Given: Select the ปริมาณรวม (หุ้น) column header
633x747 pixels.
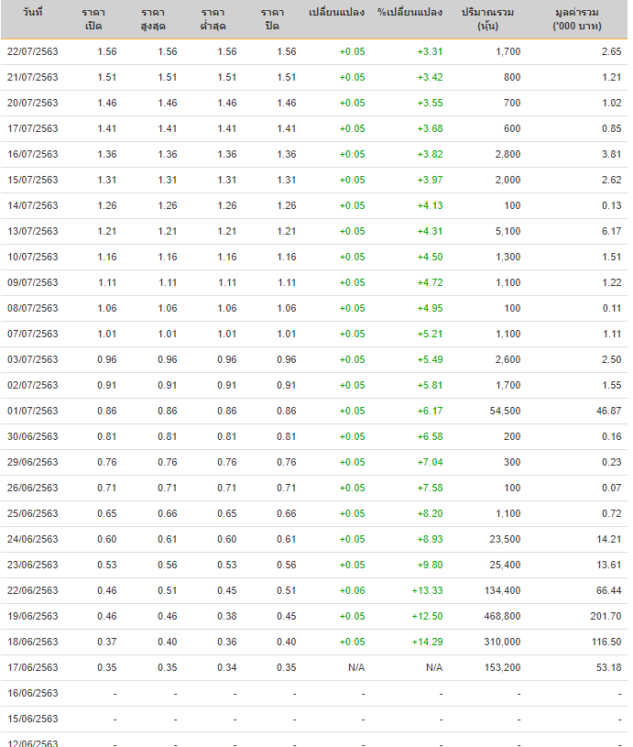Looking at the screenshot, I should [487, 19].
